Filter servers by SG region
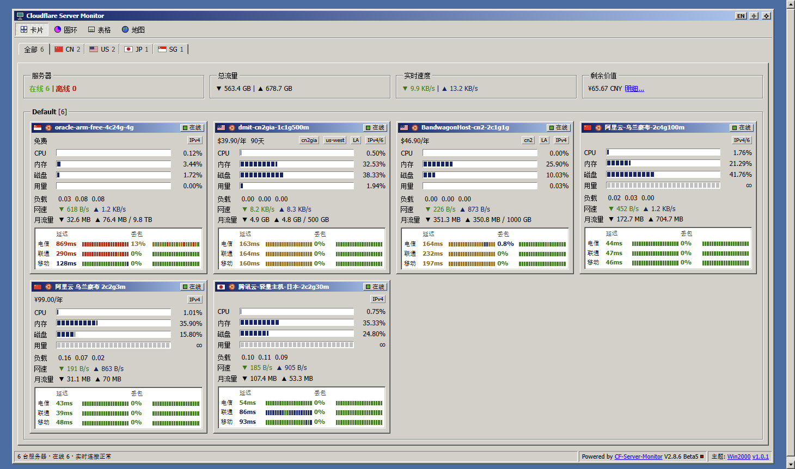This screenshot has width=795, height=469. point(171,50)
